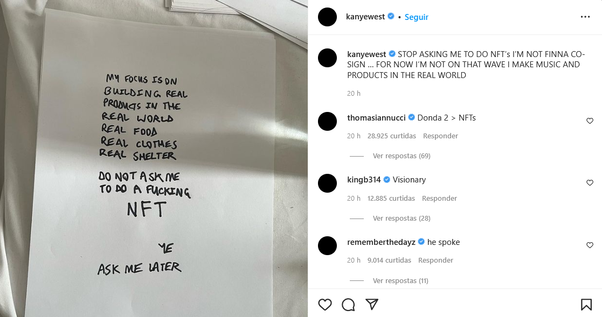
Task: Like the post with heart icon
Action: tap(325, 305)
